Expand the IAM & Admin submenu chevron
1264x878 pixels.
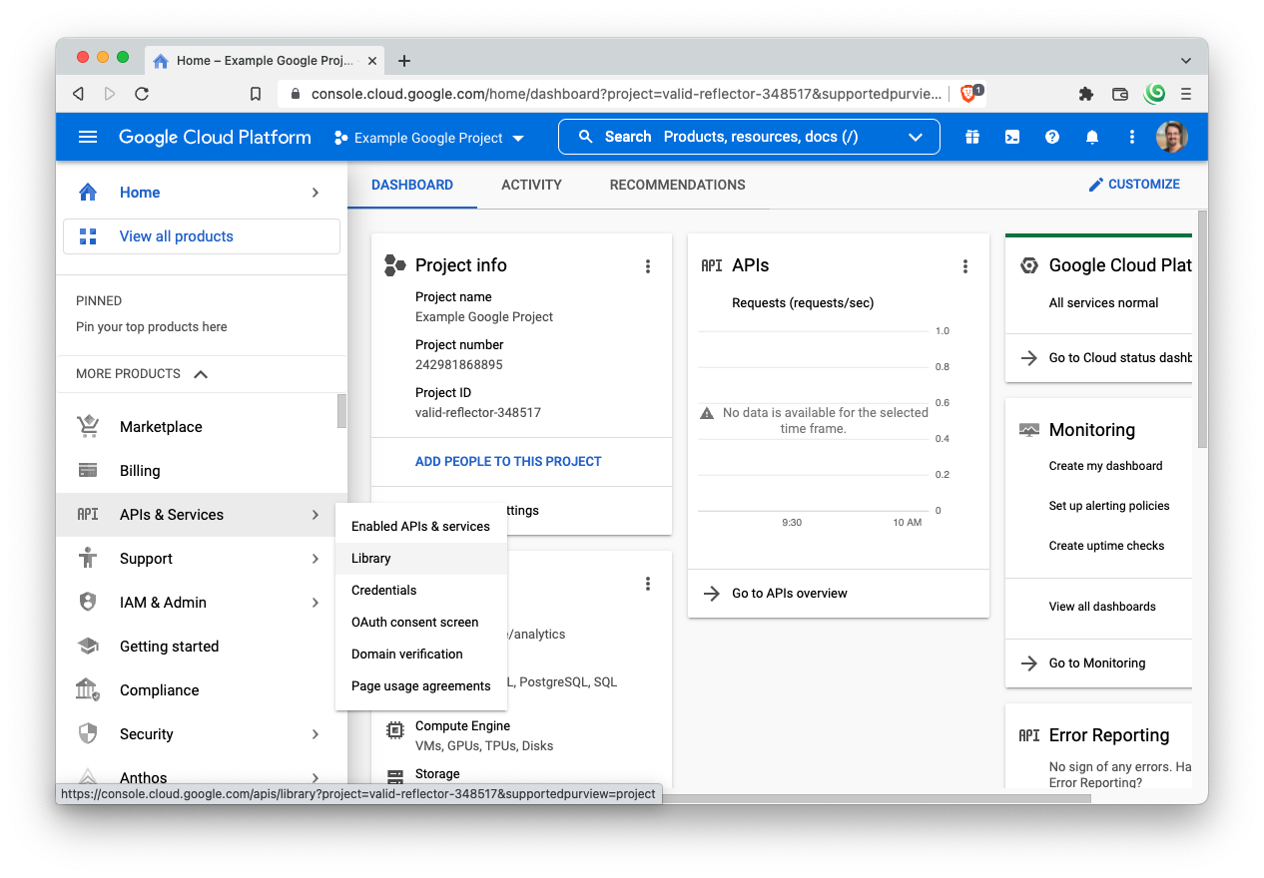[x=316, y=603]
